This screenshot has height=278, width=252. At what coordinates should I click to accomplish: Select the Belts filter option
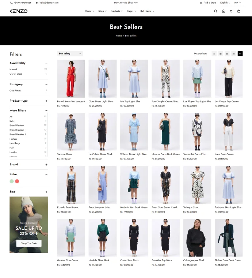point(12,121)
